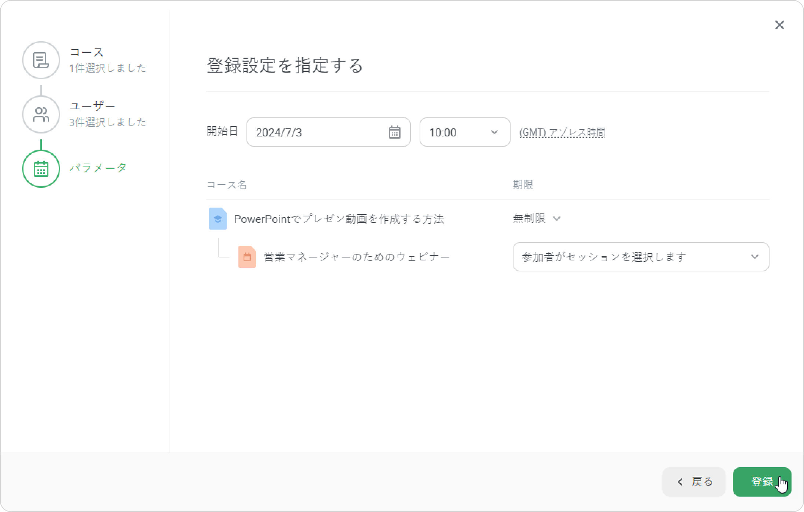
Task: Open the calendar picker in the start date field
Action: click(x=394, y=132)
